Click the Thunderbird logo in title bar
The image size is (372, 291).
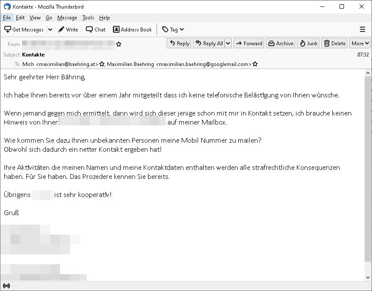coord(7,6)
